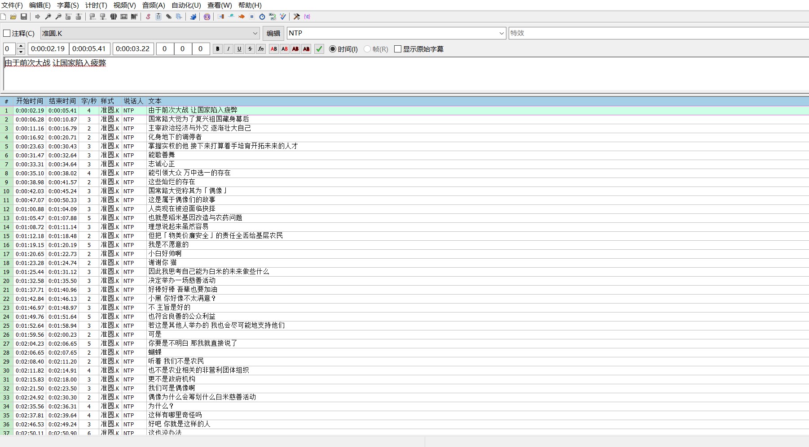809x447 pixels.
Task: Choose primary color, first AB swatch
Action: tap(274, 49)
